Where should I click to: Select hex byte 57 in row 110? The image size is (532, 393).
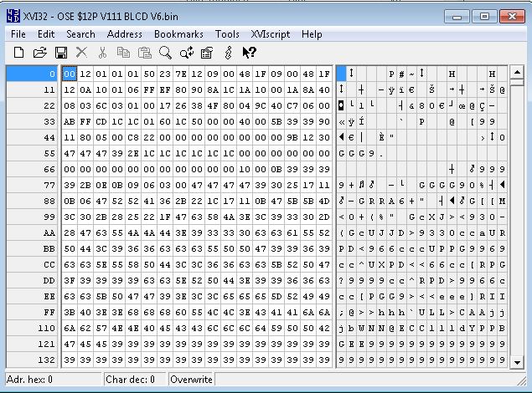coord(101,328)
